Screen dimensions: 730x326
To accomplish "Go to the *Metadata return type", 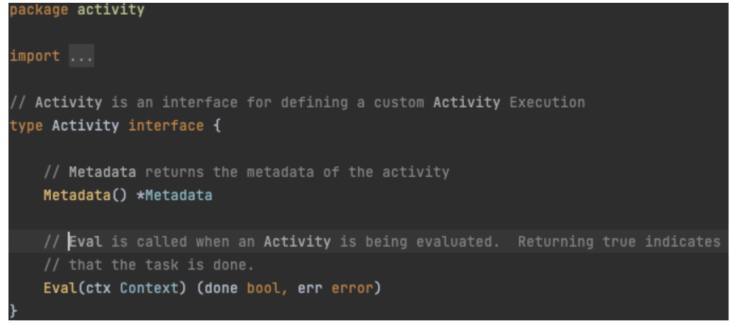I will tap(174, 196).
